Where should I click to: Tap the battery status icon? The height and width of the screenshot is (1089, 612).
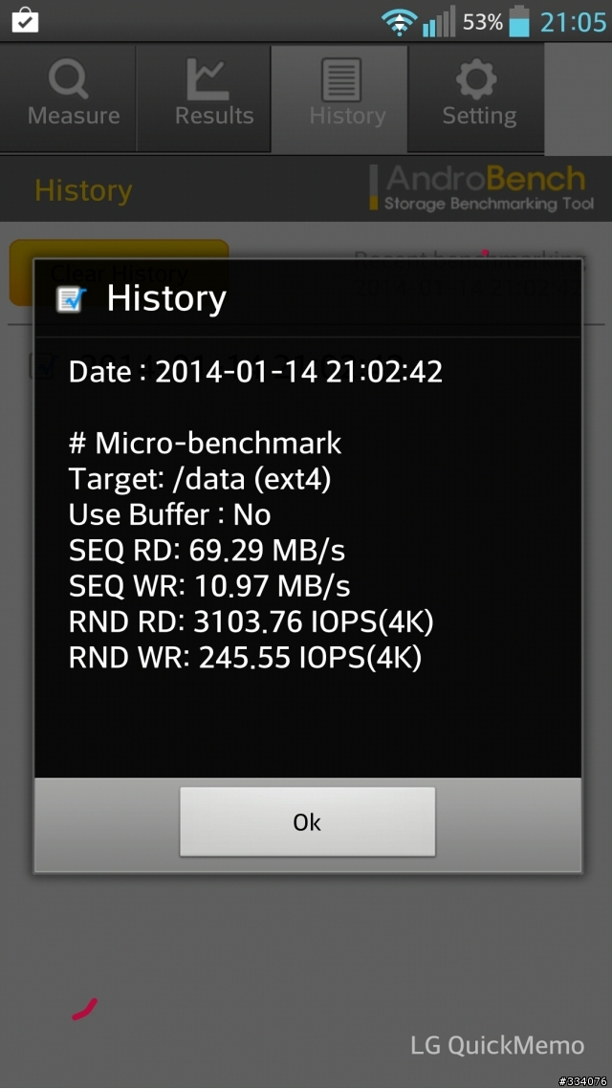[x=519, y=21]
